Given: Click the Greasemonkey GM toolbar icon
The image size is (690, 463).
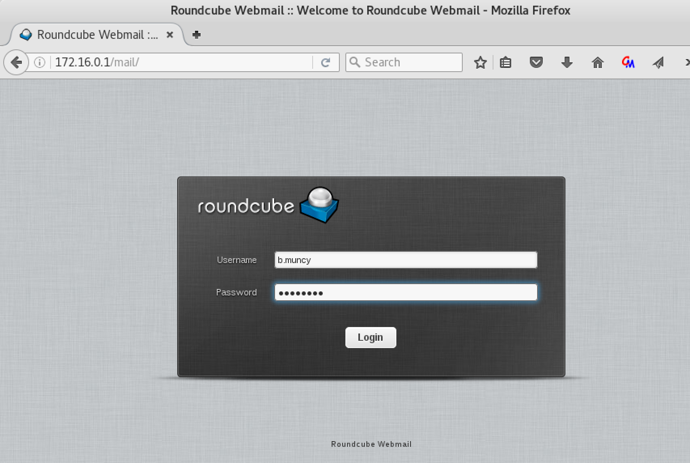Looking at the screenshot, I should click(628, 62).
